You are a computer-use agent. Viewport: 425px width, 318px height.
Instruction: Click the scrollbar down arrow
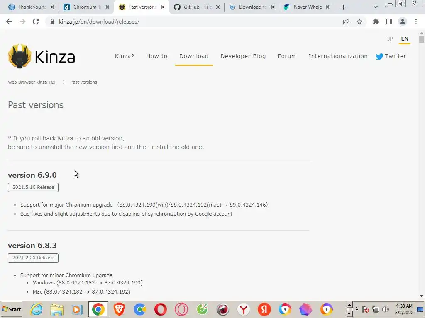421,296
